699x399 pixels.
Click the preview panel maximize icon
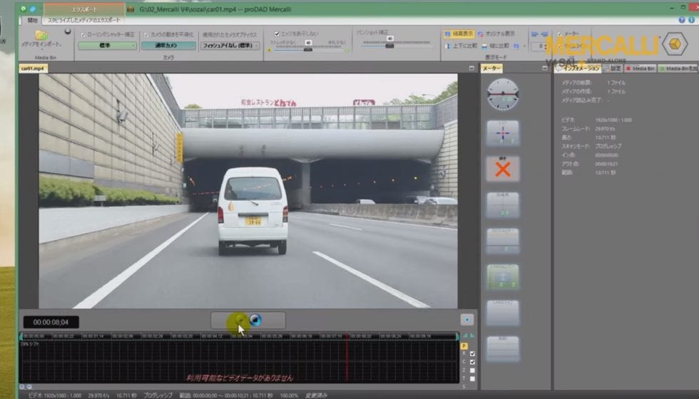click(471, 68)
